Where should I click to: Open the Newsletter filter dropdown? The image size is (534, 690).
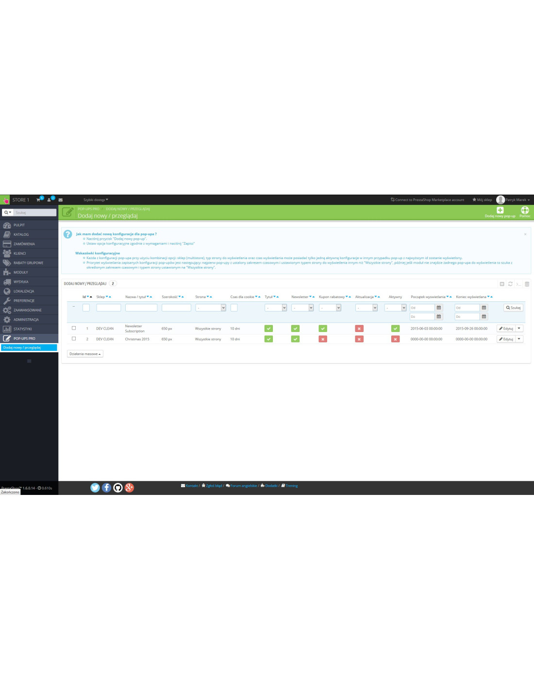302,308
